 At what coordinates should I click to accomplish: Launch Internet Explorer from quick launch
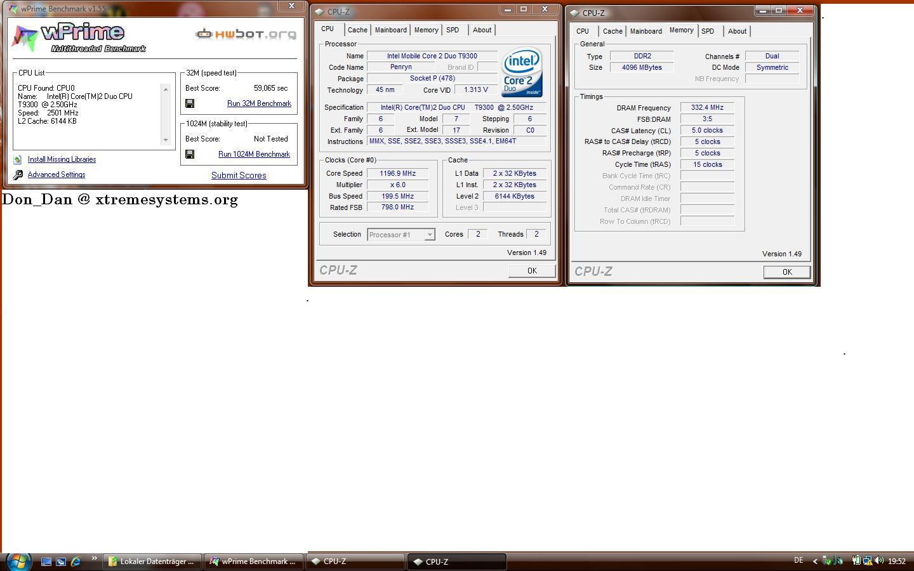[76, 561]
